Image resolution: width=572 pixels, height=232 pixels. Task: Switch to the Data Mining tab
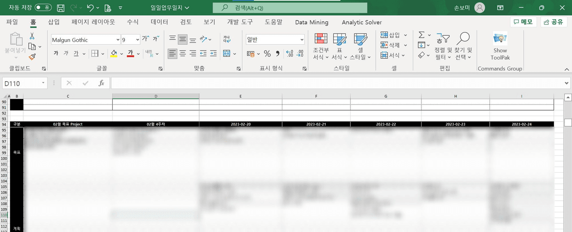tap(311, 22)
